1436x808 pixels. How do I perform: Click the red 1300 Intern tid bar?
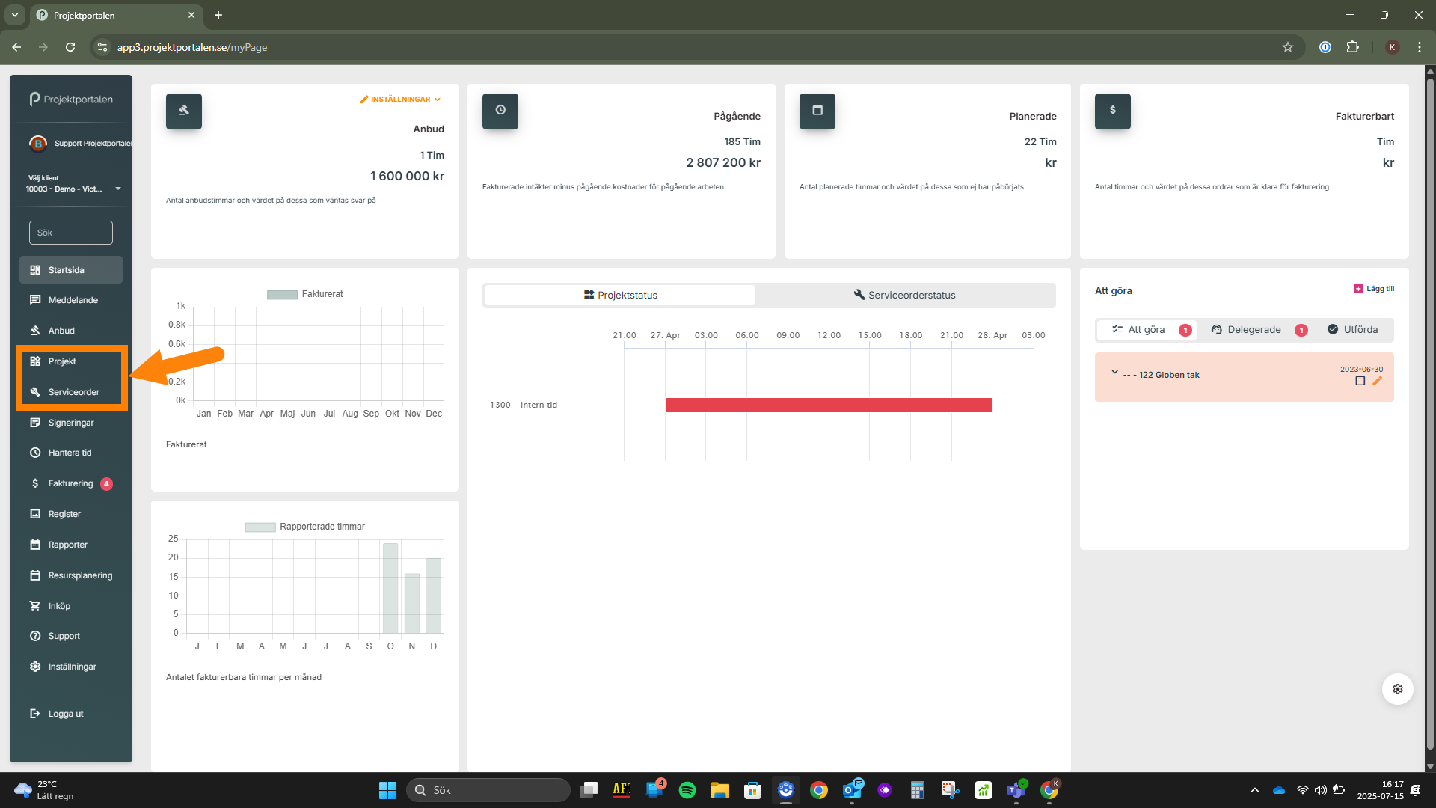tap(828, 405)
